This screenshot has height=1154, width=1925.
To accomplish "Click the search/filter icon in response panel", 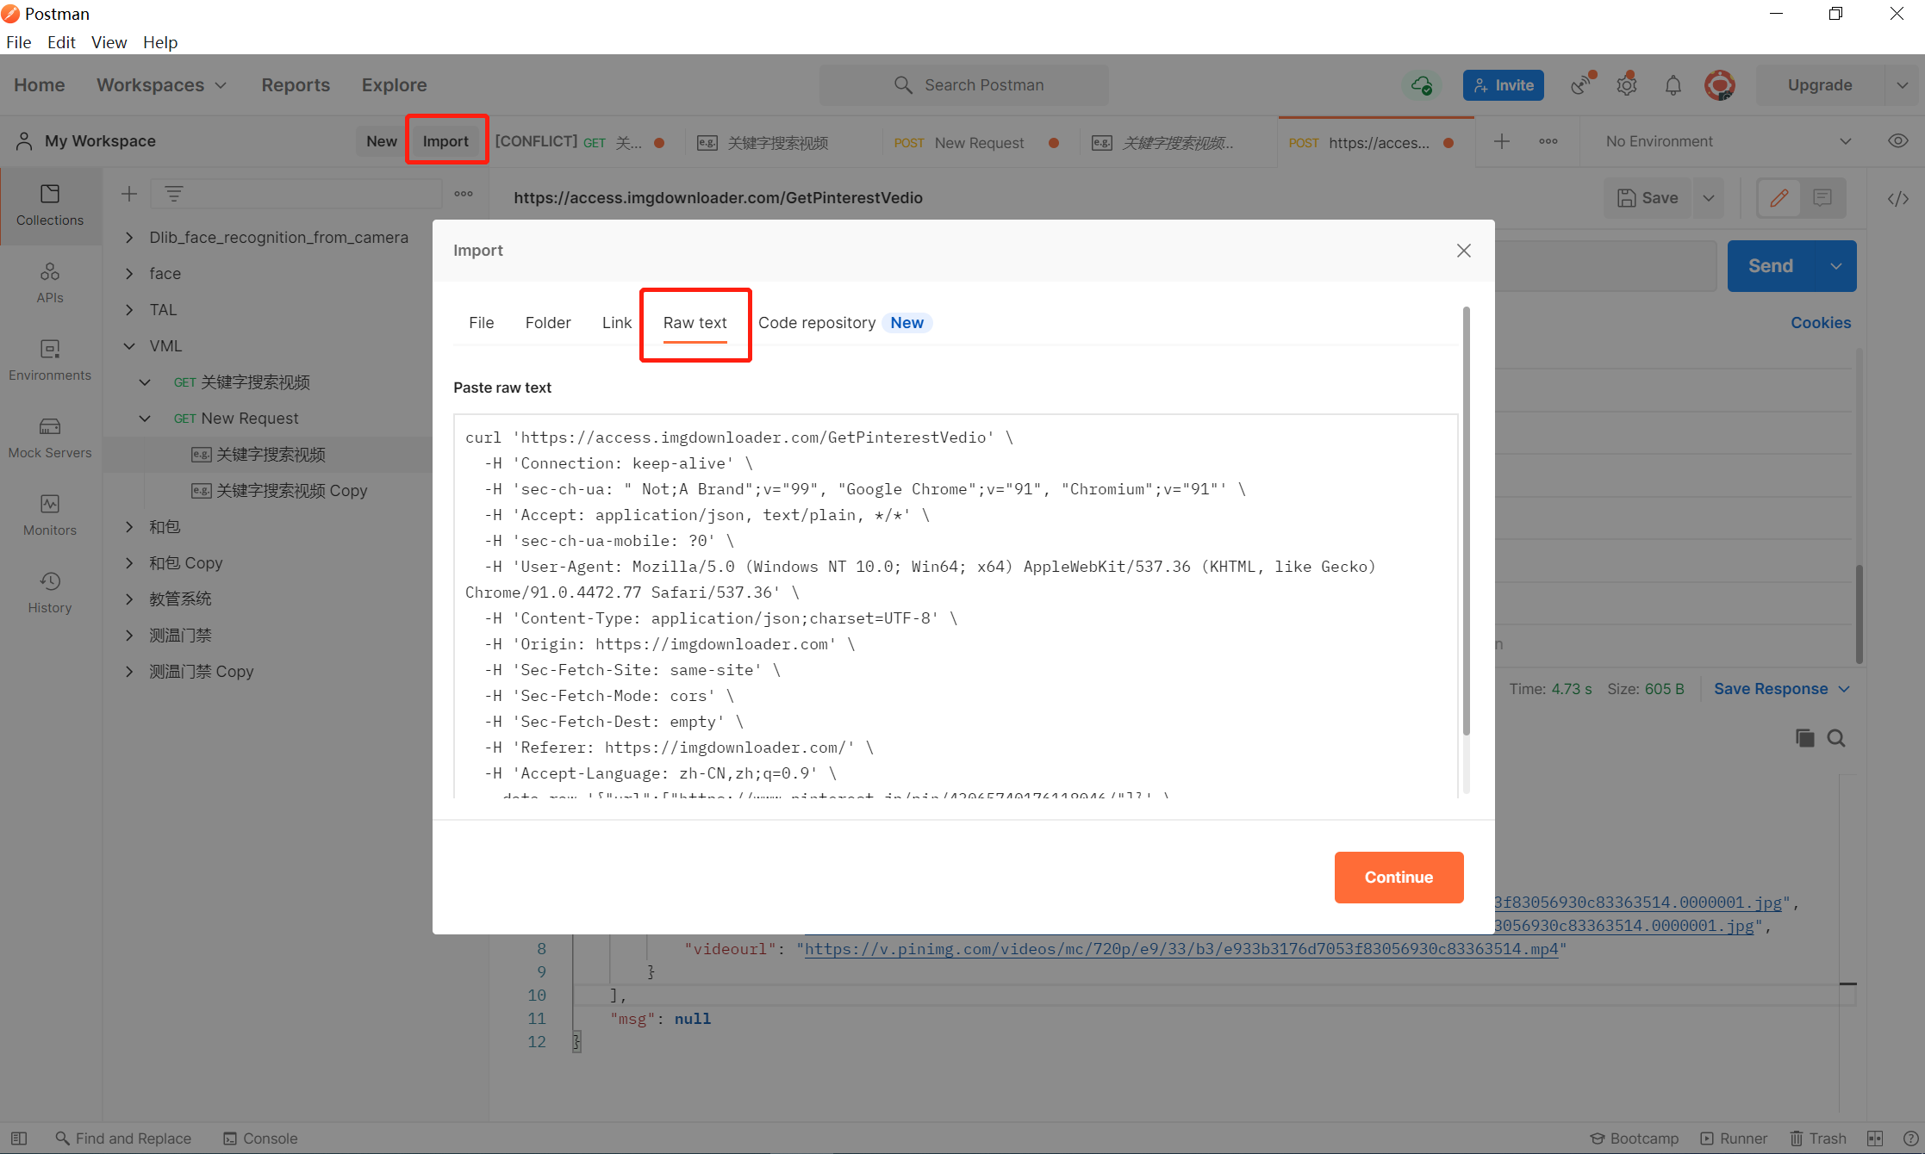I will 1837,738.
